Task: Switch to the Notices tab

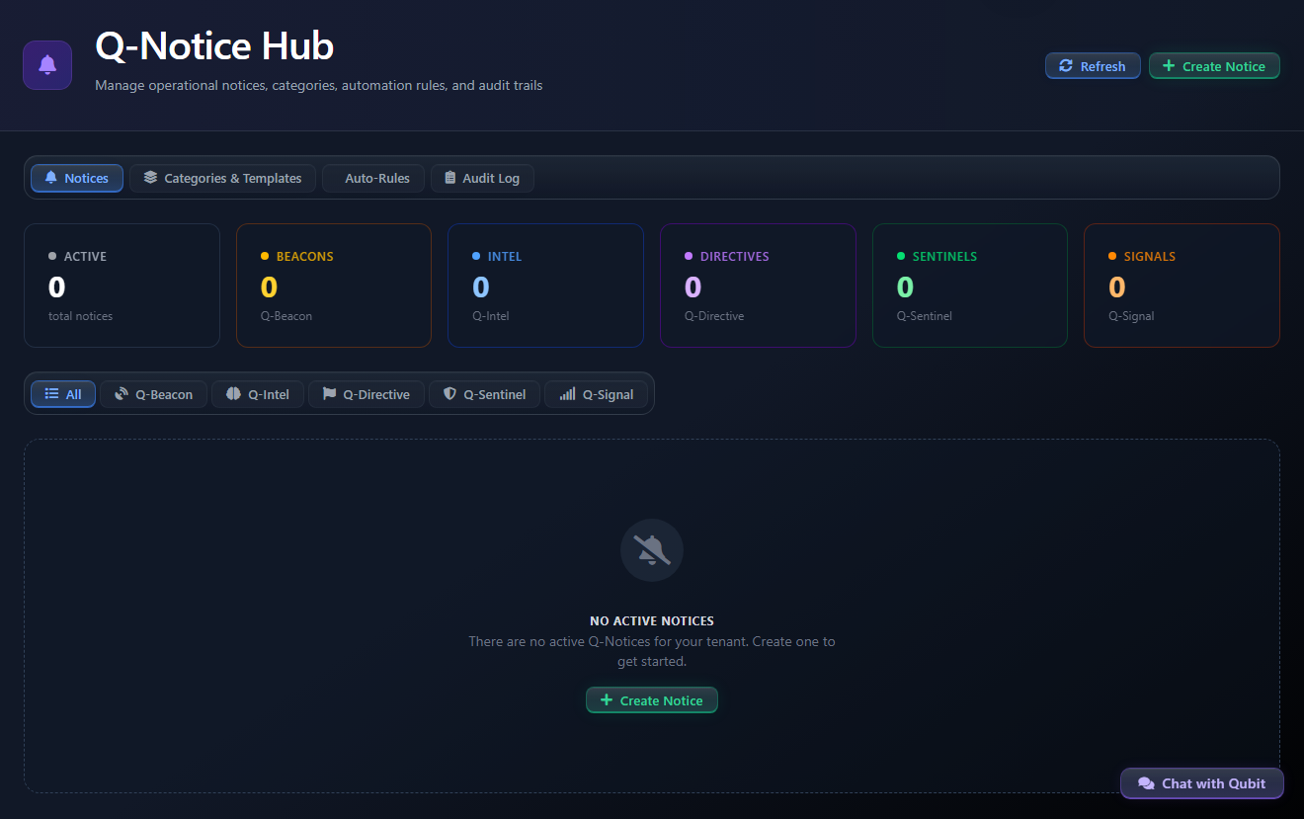Action: (77, 178)
